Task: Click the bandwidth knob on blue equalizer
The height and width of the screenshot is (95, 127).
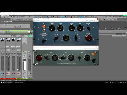Action: pos(66,38)
